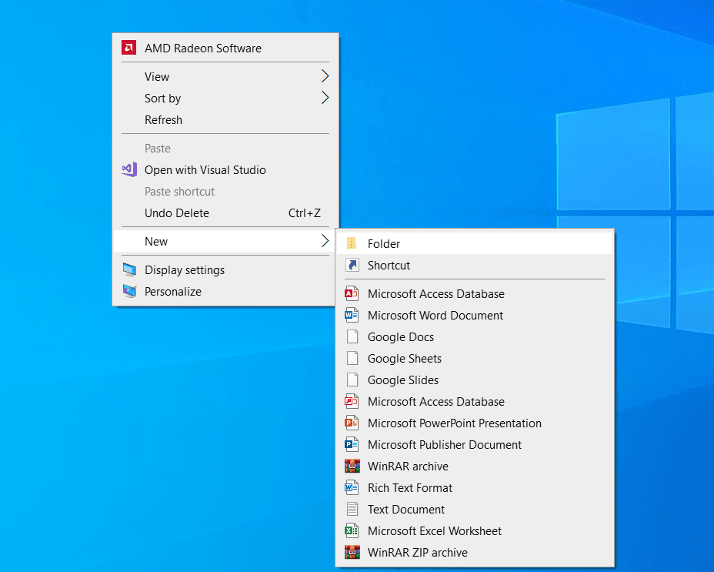Create a Microsoft Publisher Document
The image size is (714, 572).
475,444
